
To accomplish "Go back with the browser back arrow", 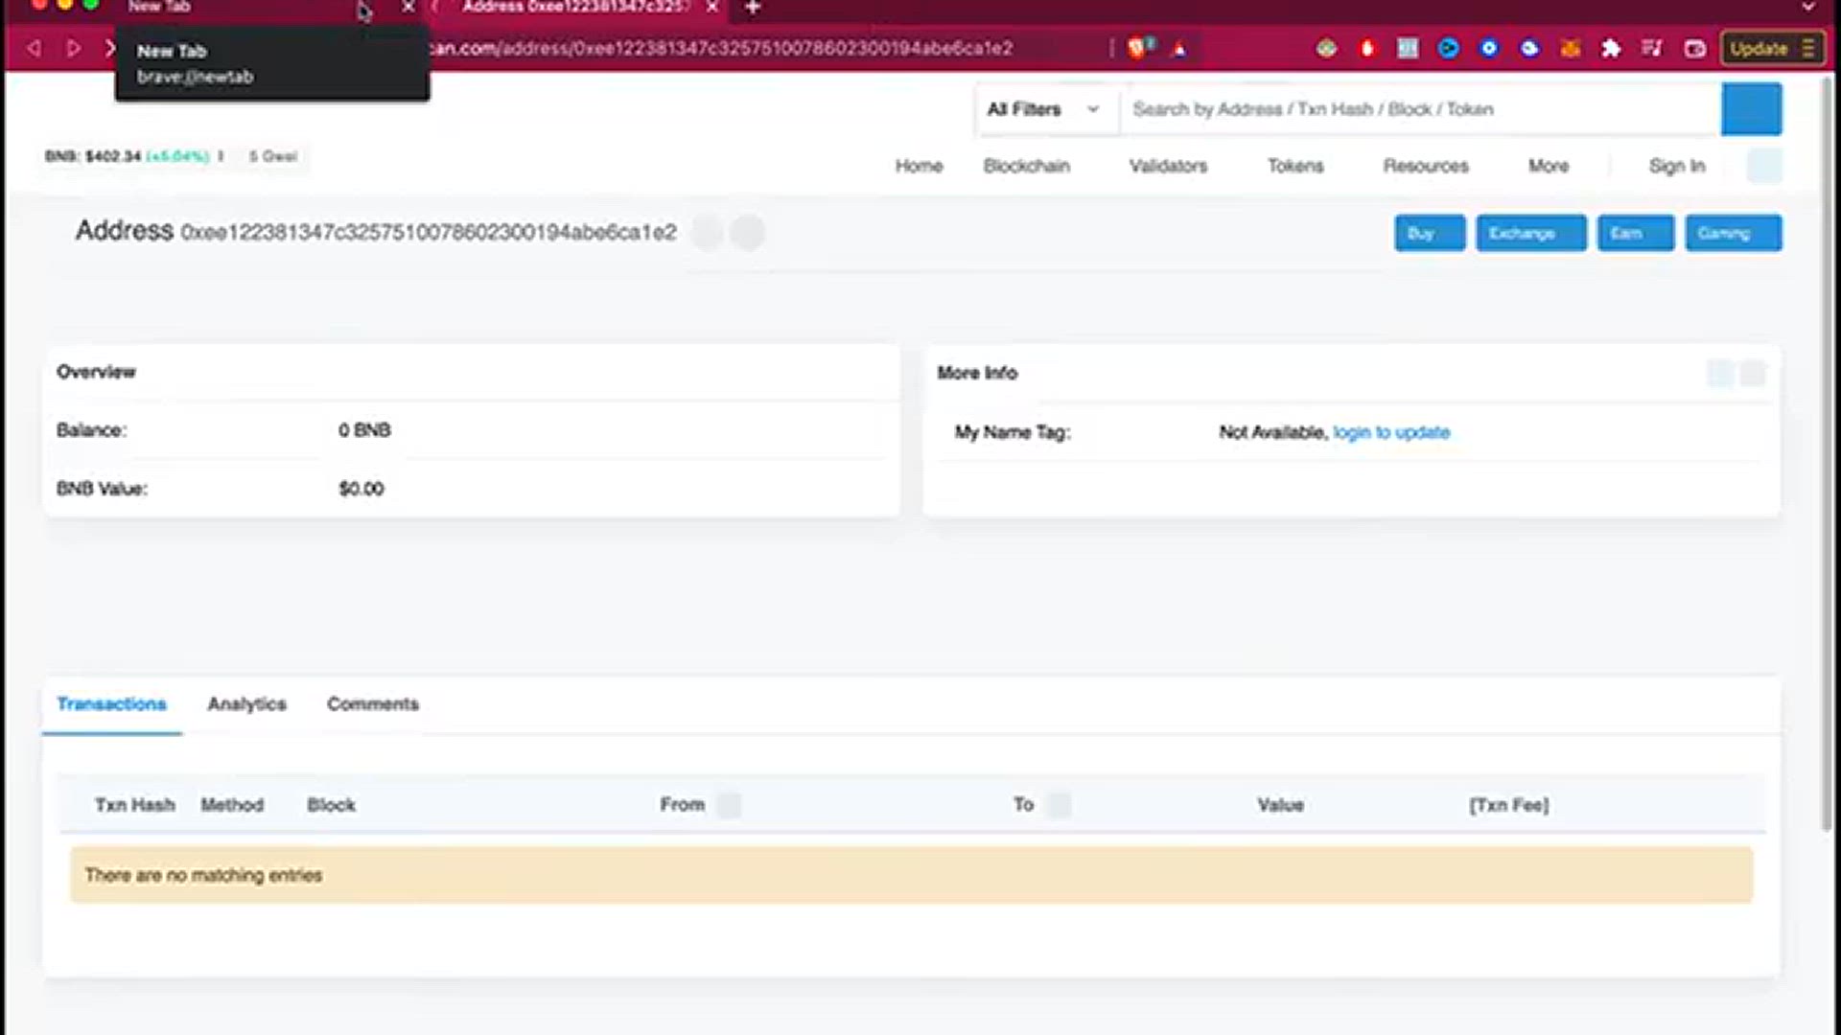I will click(x=35, y=48).
